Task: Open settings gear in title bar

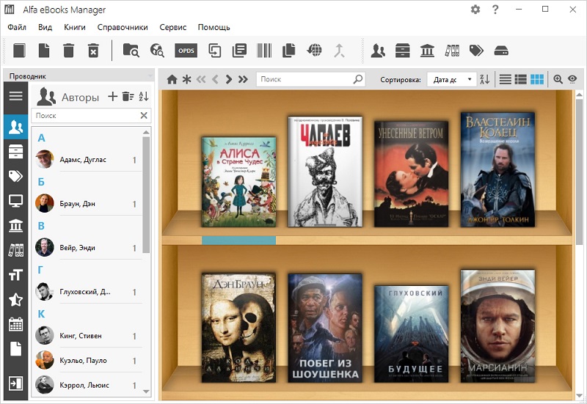Action: coord(475,10)
